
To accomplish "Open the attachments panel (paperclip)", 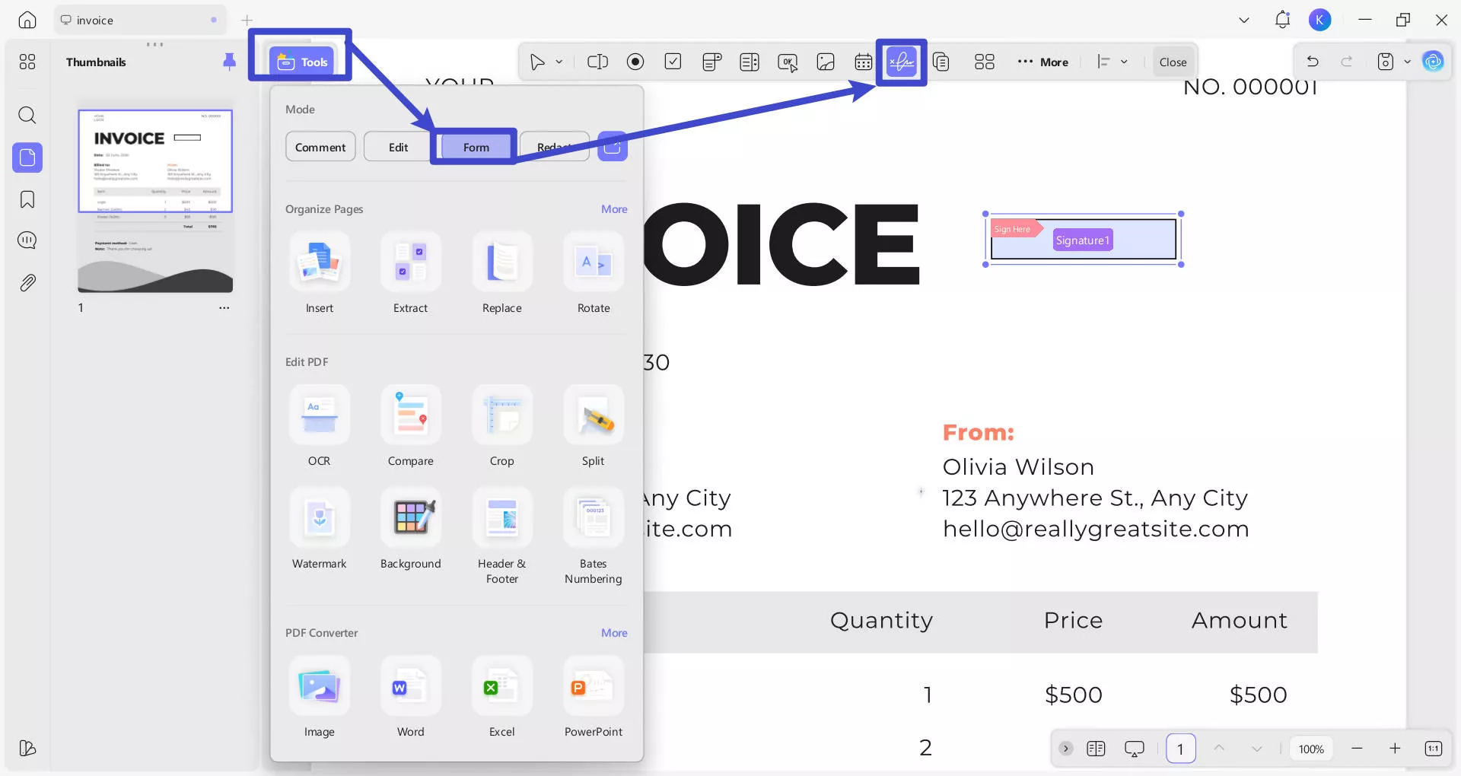I will [x=27, y=283].
